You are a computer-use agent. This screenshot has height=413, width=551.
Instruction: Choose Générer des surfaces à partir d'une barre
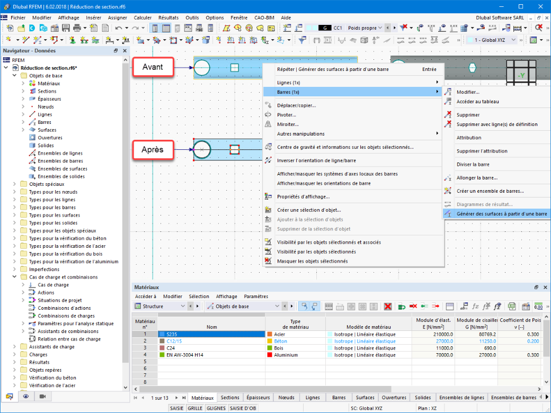coord(497,213)
